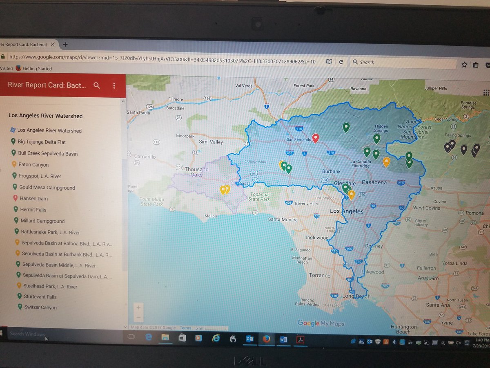Viewport: 490px width, 368px height.
Task: Open File Explorer from the taskbar
Action: pyautogui.click(x=165, y=337)
